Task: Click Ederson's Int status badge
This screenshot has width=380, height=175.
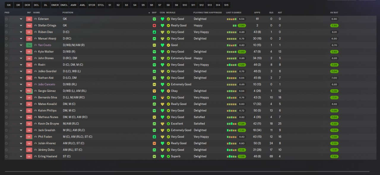Action: click(29, 19)
